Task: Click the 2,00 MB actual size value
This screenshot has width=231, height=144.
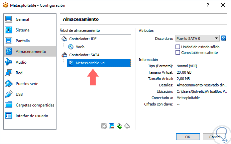Action: click(183, 79)
